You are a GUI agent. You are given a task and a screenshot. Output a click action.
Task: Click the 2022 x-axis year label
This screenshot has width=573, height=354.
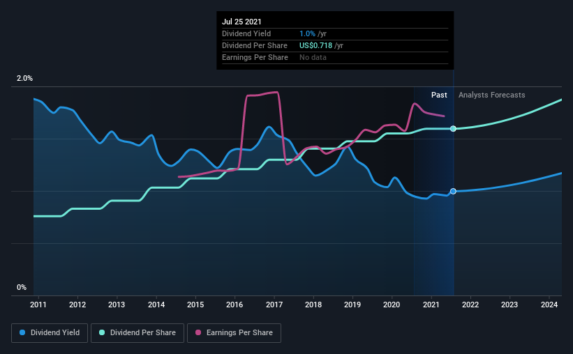point(470,305)
